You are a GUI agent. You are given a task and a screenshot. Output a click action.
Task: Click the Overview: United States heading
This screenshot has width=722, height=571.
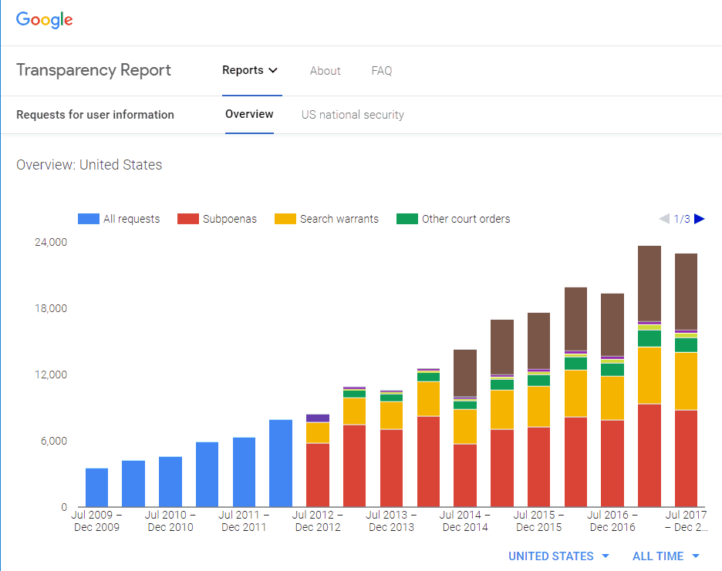89,165
